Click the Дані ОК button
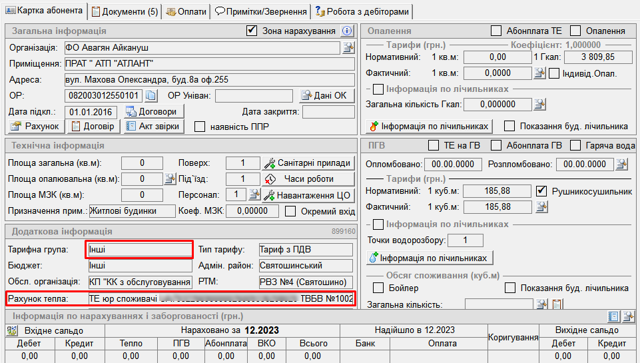 point(324,95)
